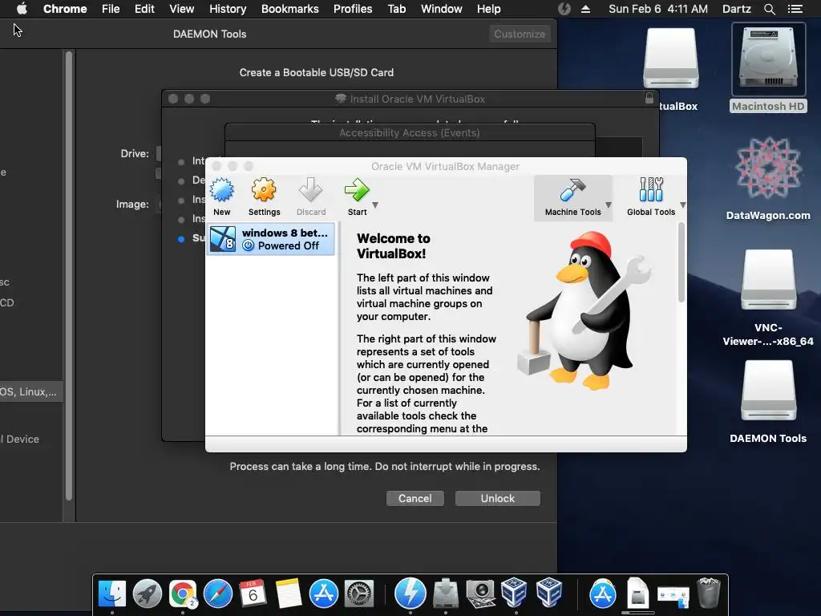Select the DAEMON Tools desktop disk icon
This screenshot has width=821, height=616.
(x=768, y=403)
